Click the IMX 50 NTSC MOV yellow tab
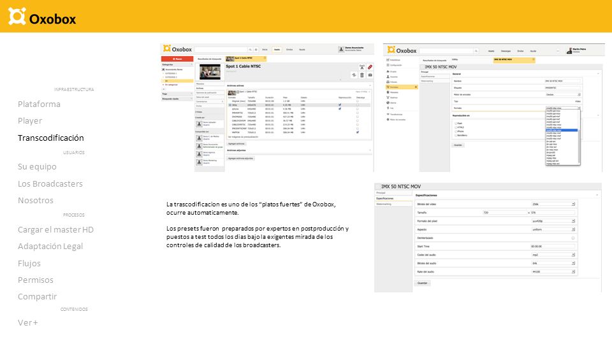This screenshot has height=344, width=612. click(x=514, y=61)
